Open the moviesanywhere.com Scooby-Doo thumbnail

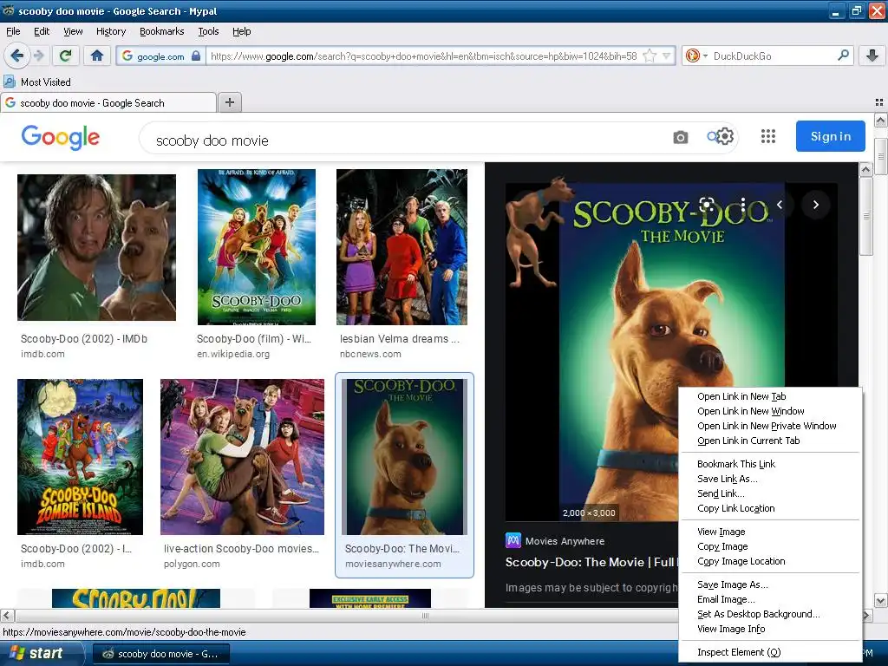(x=404, y=457)
